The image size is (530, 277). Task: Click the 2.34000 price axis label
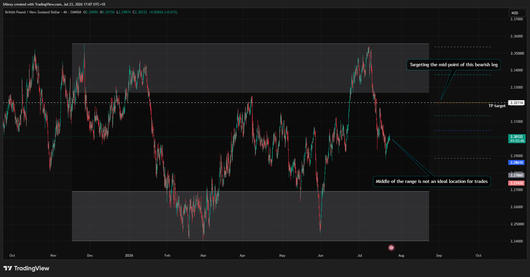[517, 70]
